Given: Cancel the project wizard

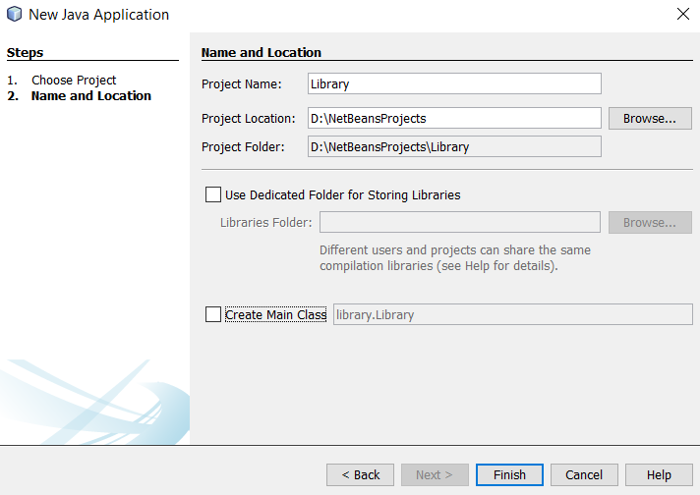Looking at the screenshot, I should [x=584, y=475].
